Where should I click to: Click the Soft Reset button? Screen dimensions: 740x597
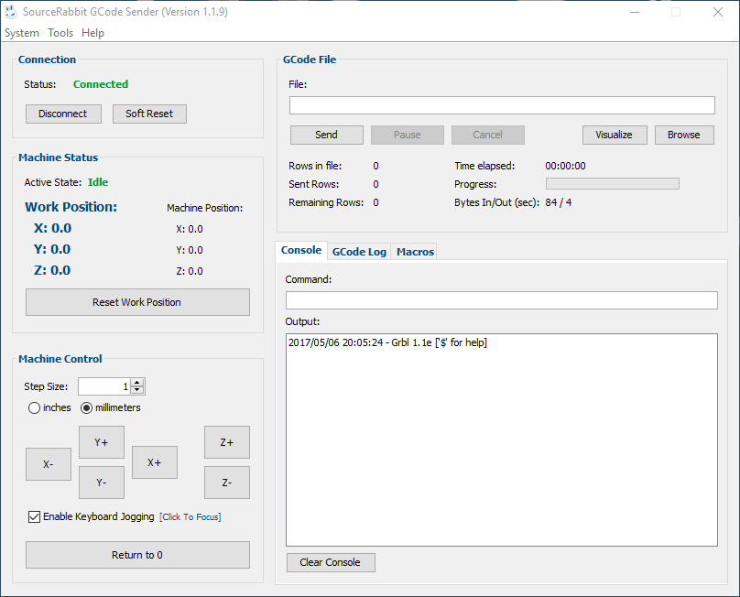coord(149,114)
